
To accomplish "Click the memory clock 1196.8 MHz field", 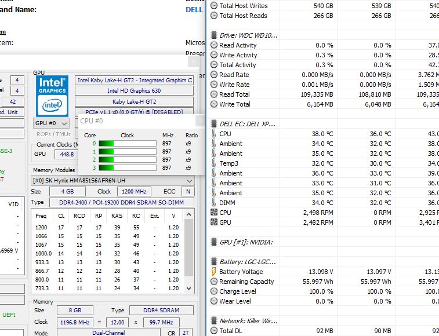I will [x=75, y=322].
